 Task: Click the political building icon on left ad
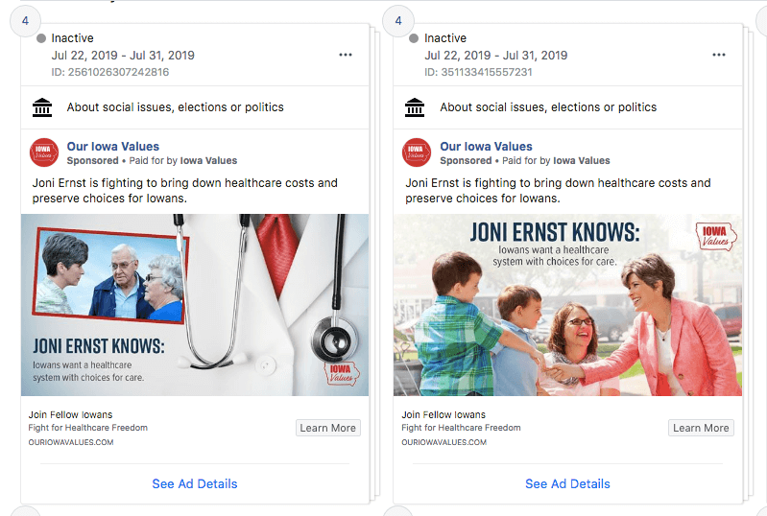(x=42, y=107)
